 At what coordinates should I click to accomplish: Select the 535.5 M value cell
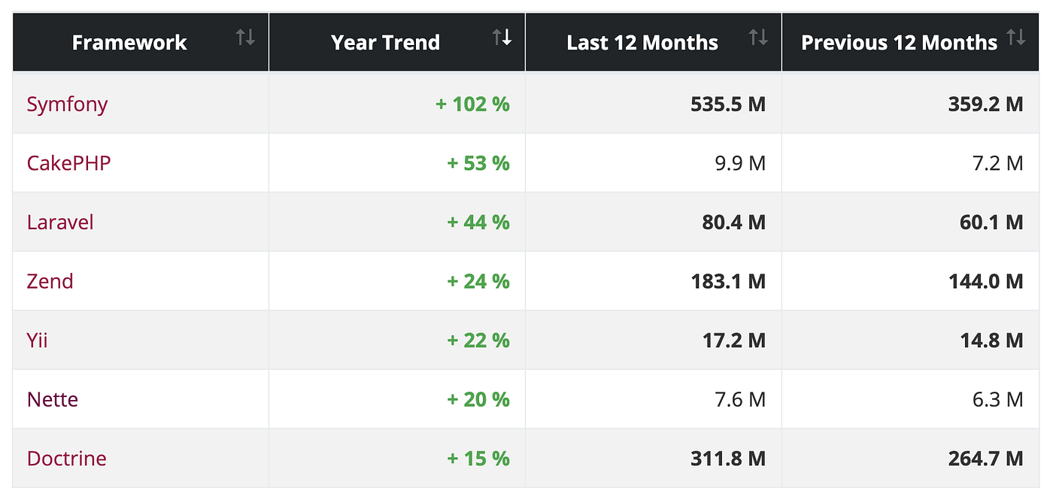tap(654, 104)
